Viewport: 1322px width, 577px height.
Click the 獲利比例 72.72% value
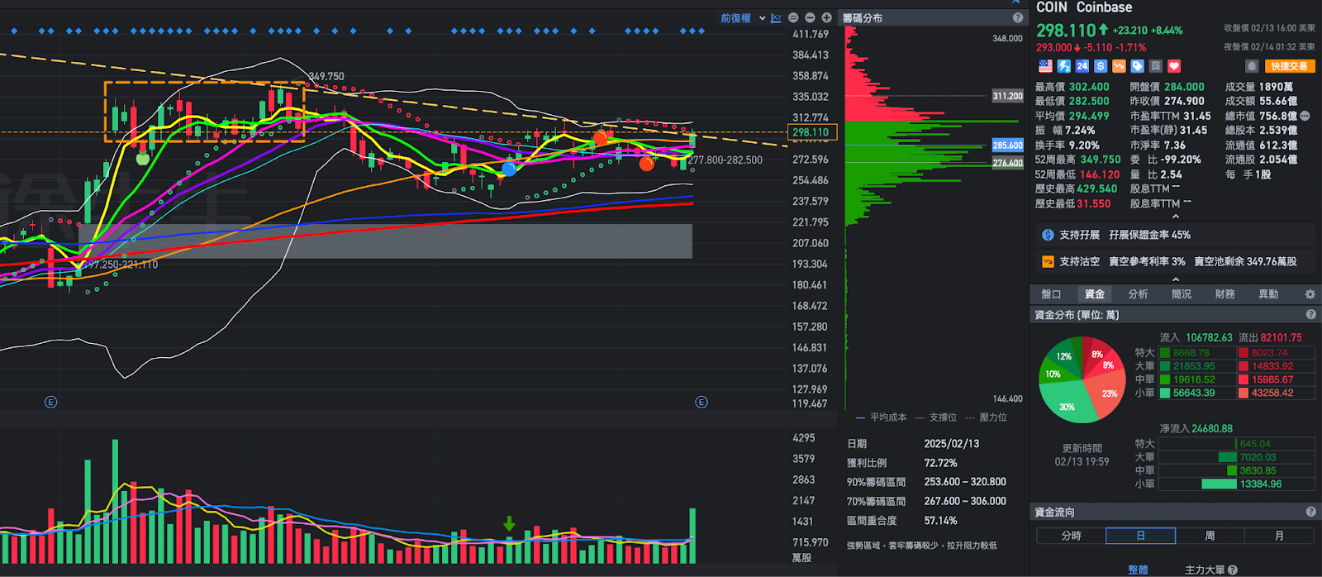[x=940, y=463]
